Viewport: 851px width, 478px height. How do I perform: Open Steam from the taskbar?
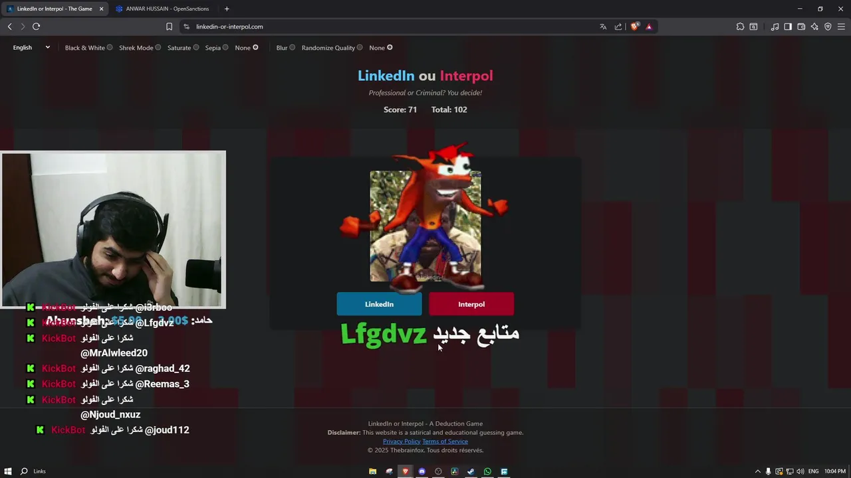point(471,471)
